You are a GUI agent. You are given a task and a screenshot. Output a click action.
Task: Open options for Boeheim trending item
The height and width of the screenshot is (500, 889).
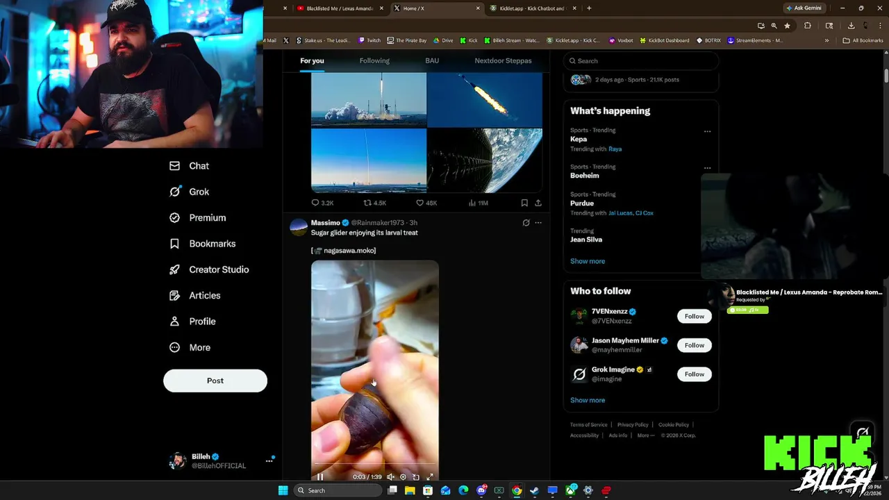[707, 167]
